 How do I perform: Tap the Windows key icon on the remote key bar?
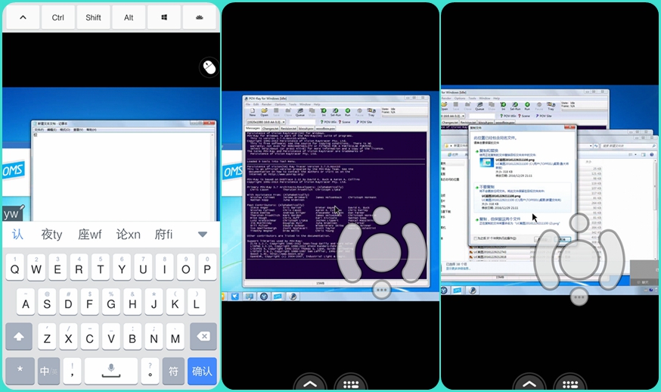pyautogui.click(x=164, y=17)
